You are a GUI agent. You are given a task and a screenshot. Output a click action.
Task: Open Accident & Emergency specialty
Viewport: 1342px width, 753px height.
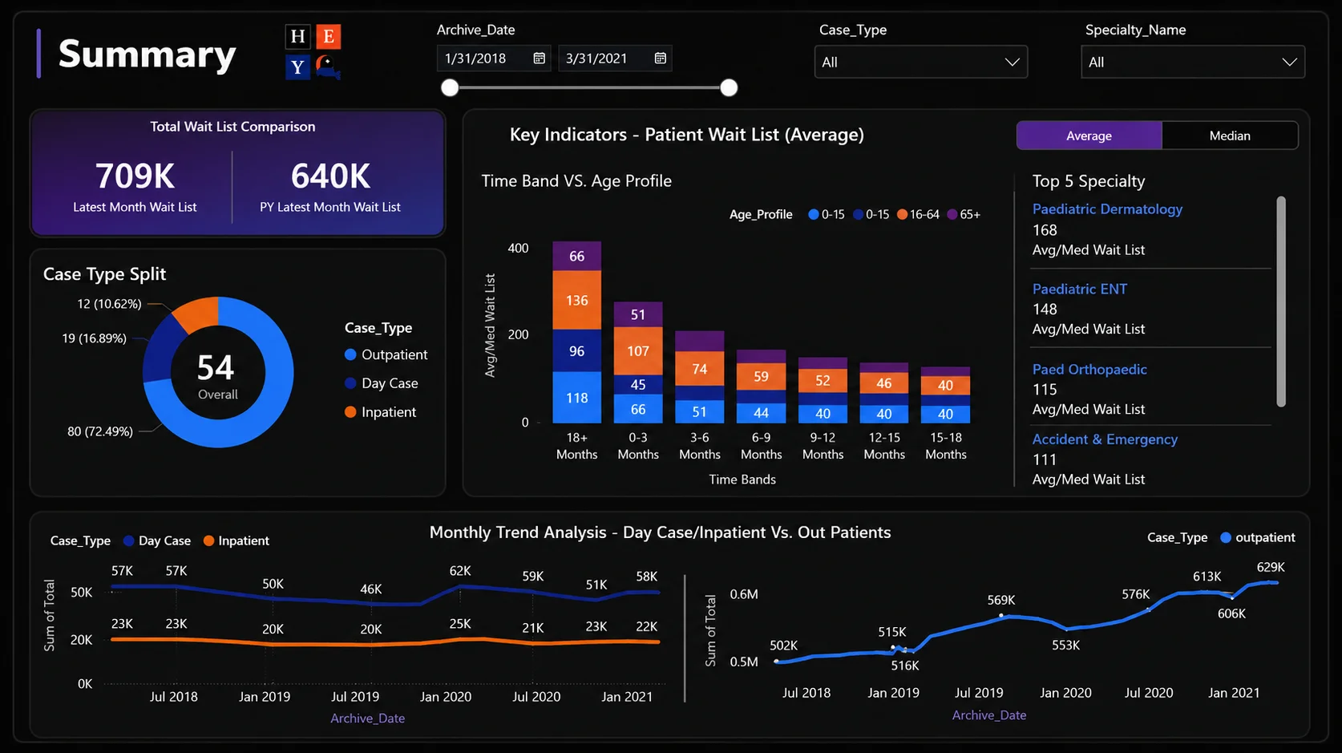click(1105, 439)
